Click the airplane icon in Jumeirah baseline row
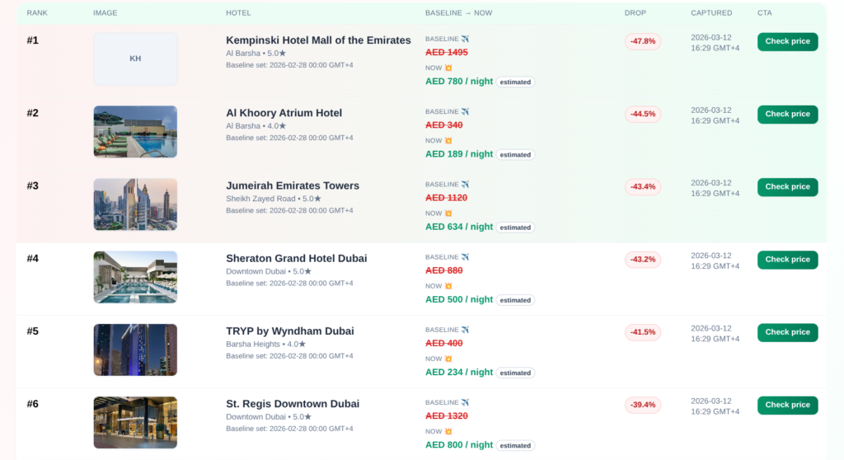This screenshot has width=844, height=460. [x=466, y=185]
